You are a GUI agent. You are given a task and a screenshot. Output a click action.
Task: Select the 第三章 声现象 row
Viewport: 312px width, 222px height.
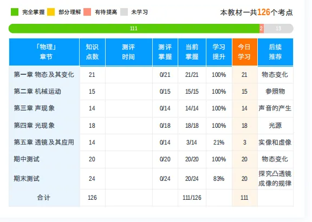[151, 108]
